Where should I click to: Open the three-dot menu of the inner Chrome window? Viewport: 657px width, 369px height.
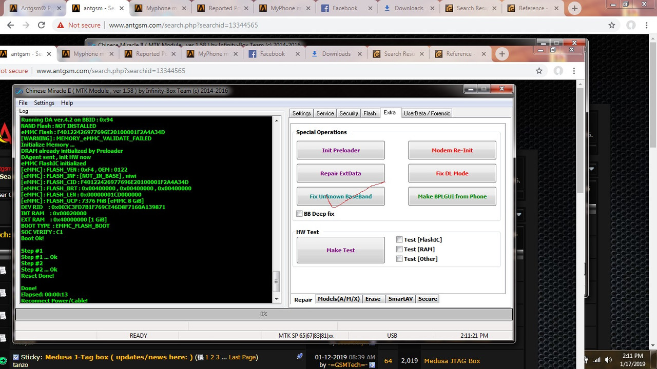(x=574, y=71)
